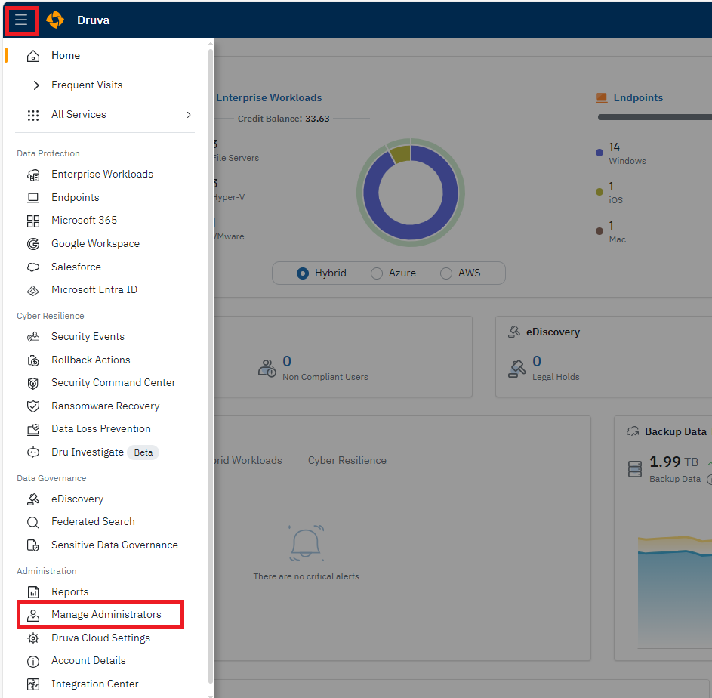Click the Non Compliant Users people icon
Screen dimensions: 712x698
[267, 368]
